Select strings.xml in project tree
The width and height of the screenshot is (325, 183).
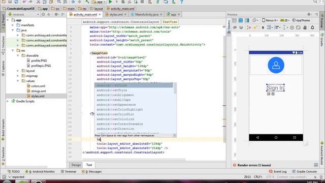pyautogui.click(x=36, y=91)
